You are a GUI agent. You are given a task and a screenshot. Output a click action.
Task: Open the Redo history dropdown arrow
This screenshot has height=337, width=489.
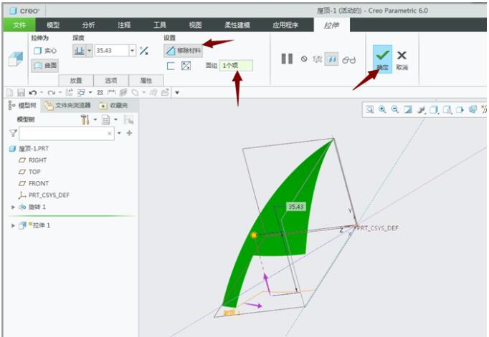click(x=60, y=92)
